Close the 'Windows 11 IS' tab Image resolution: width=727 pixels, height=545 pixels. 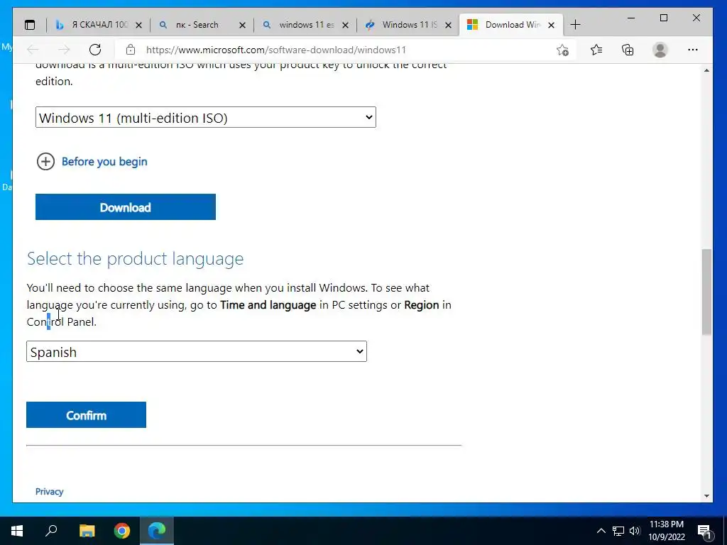coord(449,26)
